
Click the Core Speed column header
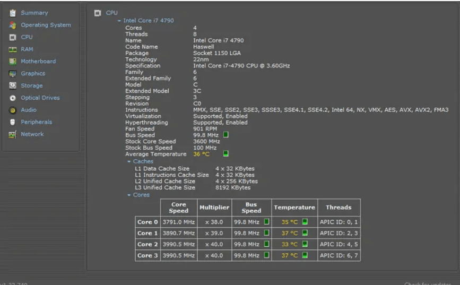click(179, 208)
